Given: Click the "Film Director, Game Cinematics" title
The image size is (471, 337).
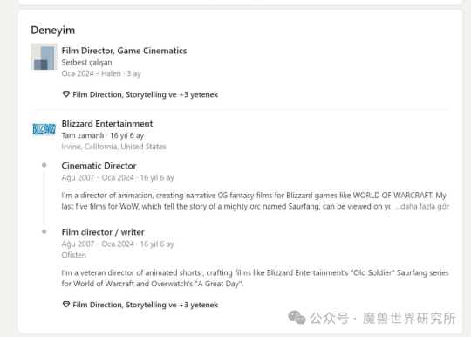Looking at the screenshot, I should coord(124,51).
